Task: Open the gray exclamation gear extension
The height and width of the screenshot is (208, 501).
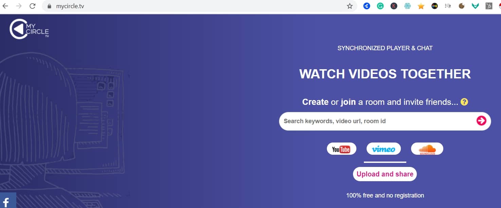Action: (x=448, y=6)
